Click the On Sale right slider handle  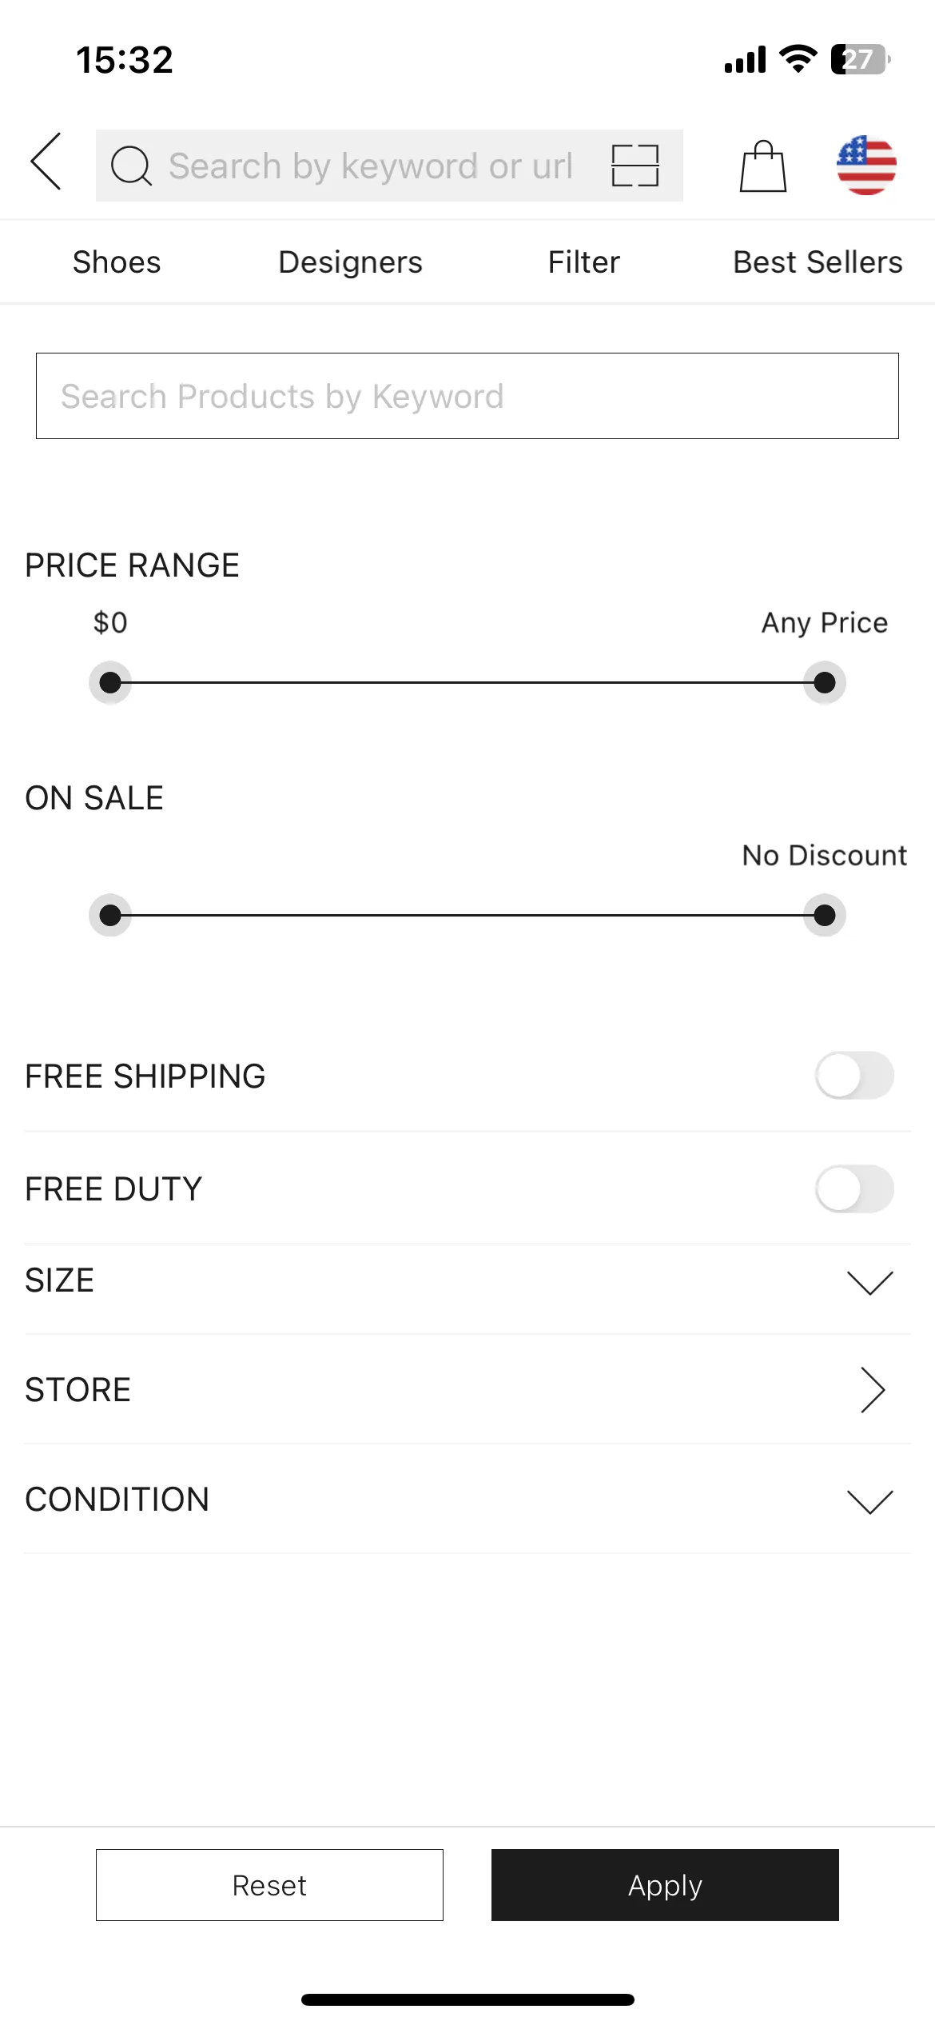(x=825, y=915)
